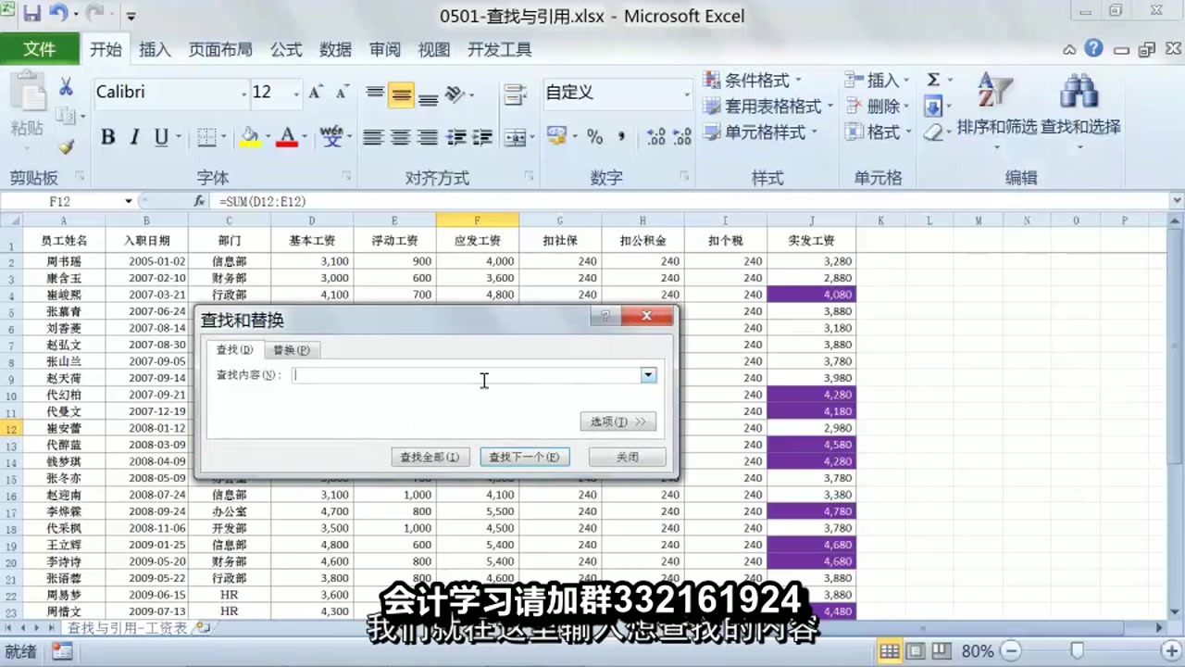Click the 选项 button to expand options
Viewport: 1185px width, 667px height.
[617, 422]
